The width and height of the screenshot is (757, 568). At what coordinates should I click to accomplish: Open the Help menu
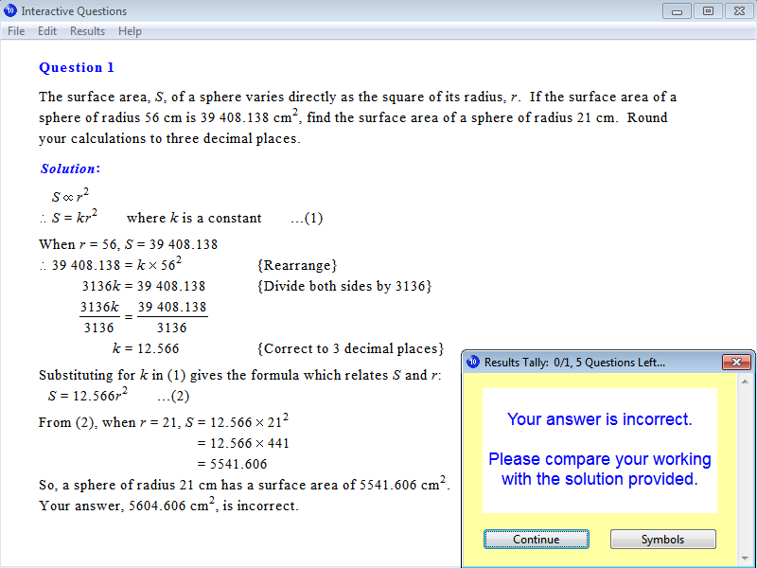130,31
